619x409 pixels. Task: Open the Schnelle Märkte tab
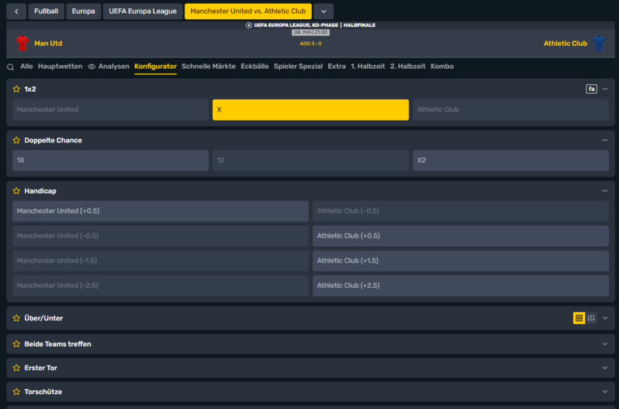pyautogui.click(x=209, y=66)
